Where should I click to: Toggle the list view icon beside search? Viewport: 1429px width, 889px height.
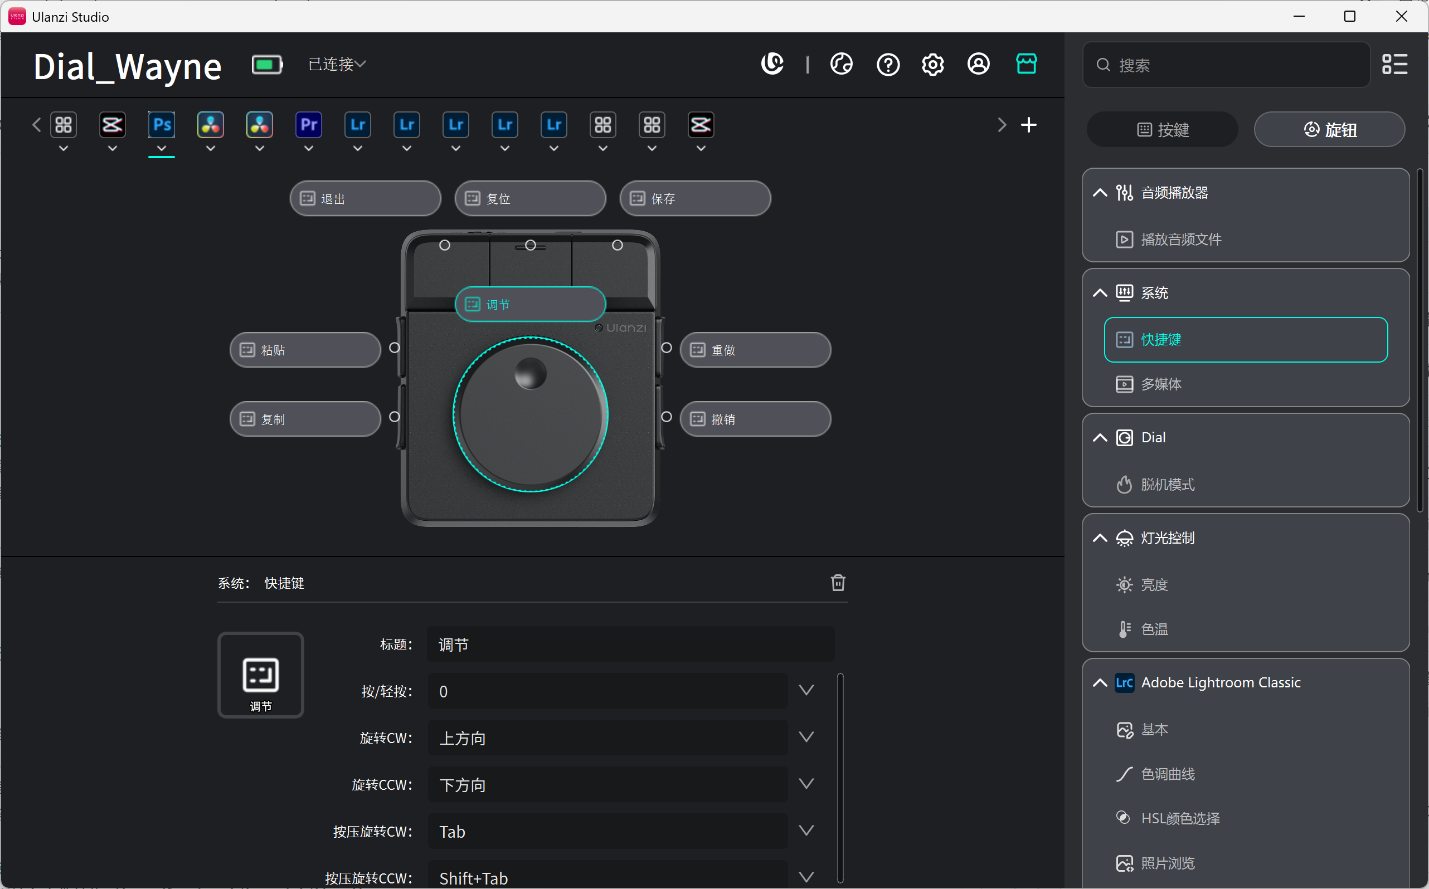(1394, 64)
